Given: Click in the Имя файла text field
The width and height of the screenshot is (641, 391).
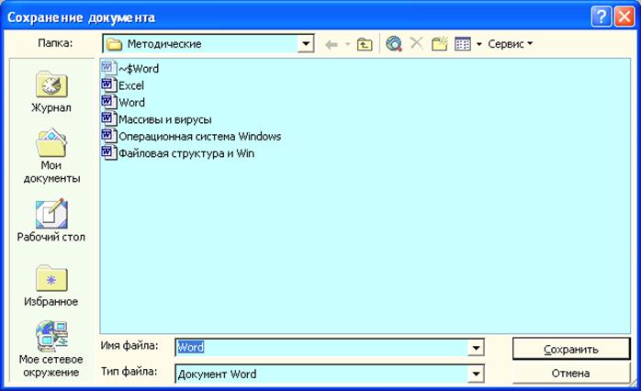Looking at the screenshot, I should (x=322, y=348).
